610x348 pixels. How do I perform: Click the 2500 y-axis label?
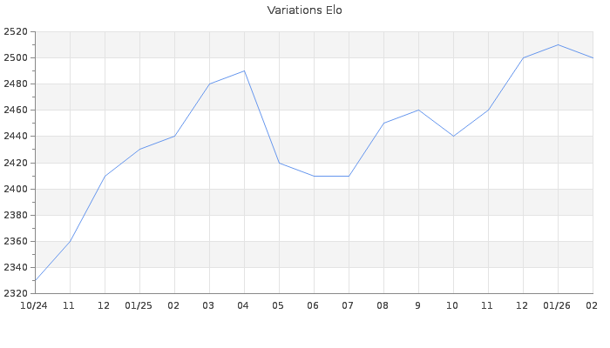pos(16,58)
